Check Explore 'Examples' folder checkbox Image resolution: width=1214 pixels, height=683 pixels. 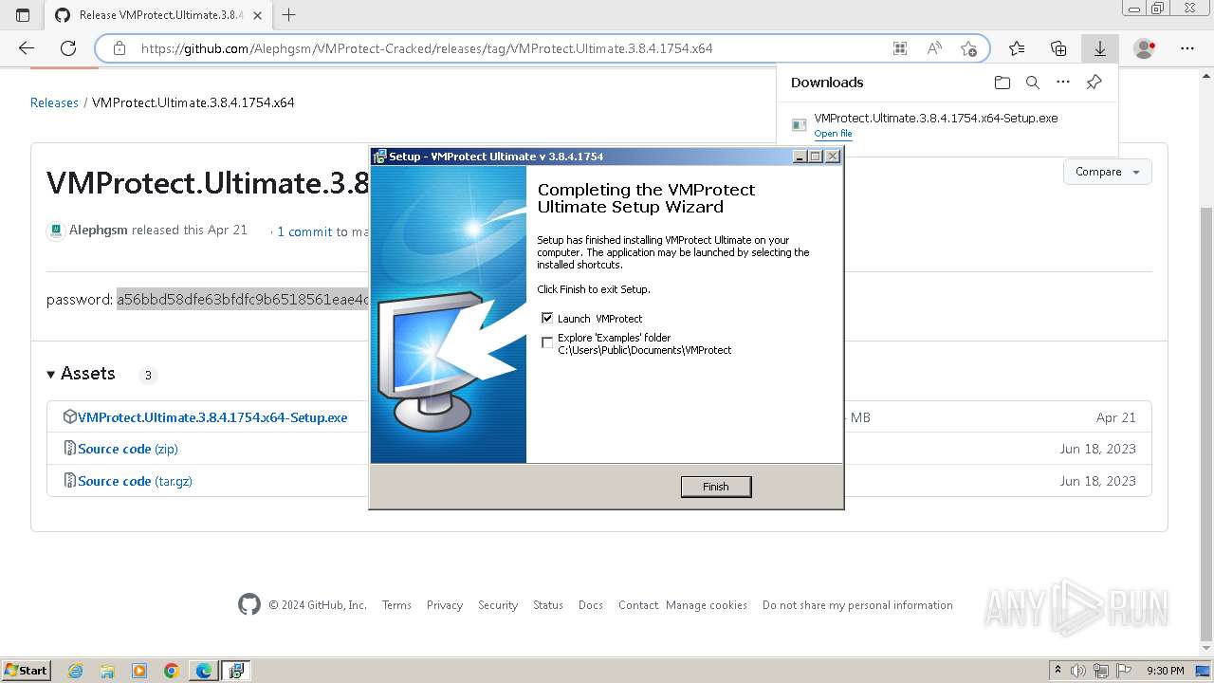click(547, 342)
